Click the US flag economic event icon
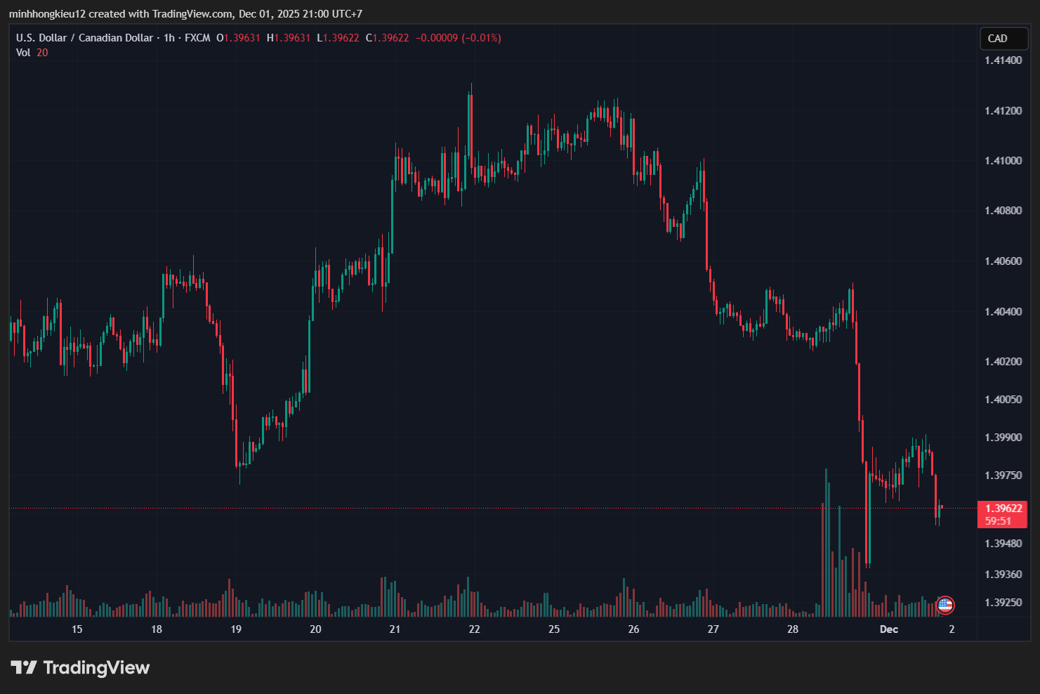Viewport: 1040px width, 694px height. coord(945,604)
